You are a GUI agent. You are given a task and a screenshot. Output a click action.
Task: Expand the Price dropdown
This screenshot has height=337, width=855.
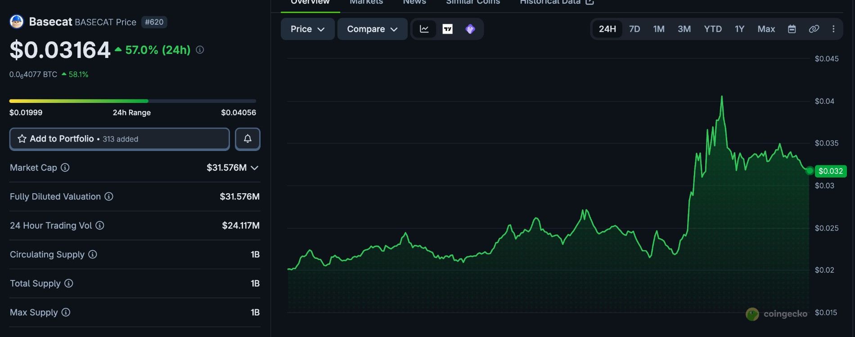click(308, 29)
